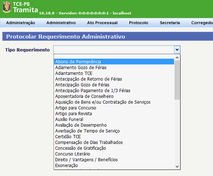The height and width of the screenshot is (176, 213).
Task: Select Adiantamento TCE from the list
Action: (x=114, y=73)
